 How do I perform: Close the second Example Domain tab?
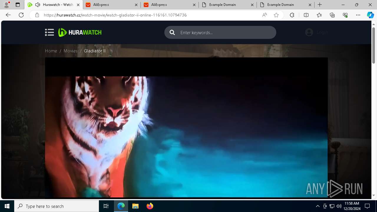click(310, 5)
